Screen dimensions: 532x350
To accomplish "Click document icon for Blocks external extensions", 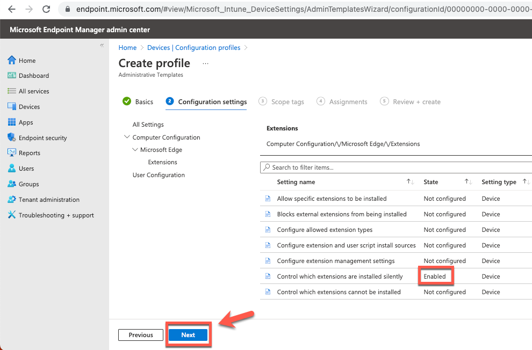I will coord(268,214).
